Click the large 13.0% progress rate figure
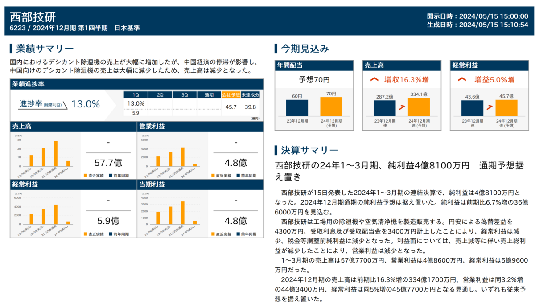Screen dimensions: 535x308 pos(86,104)
